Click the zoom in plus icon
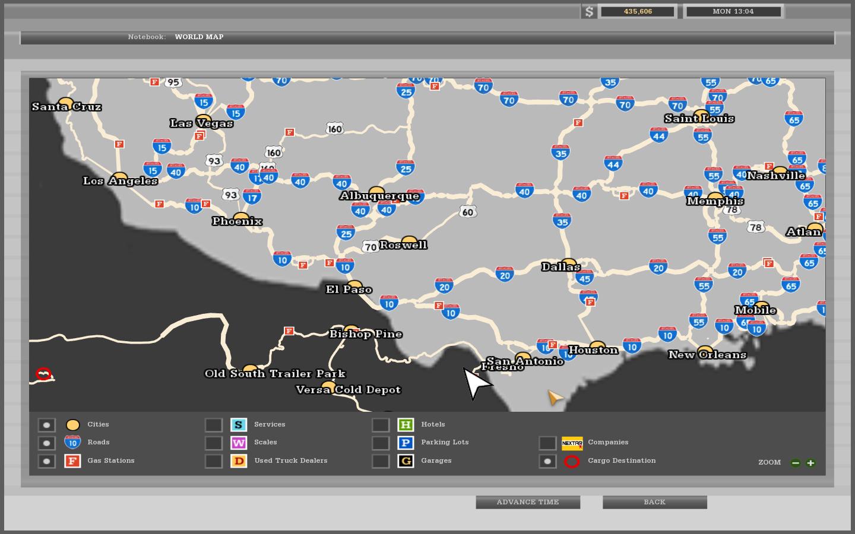Image resolution: width=855 pixels, height=534 pixels. point(810,463)
